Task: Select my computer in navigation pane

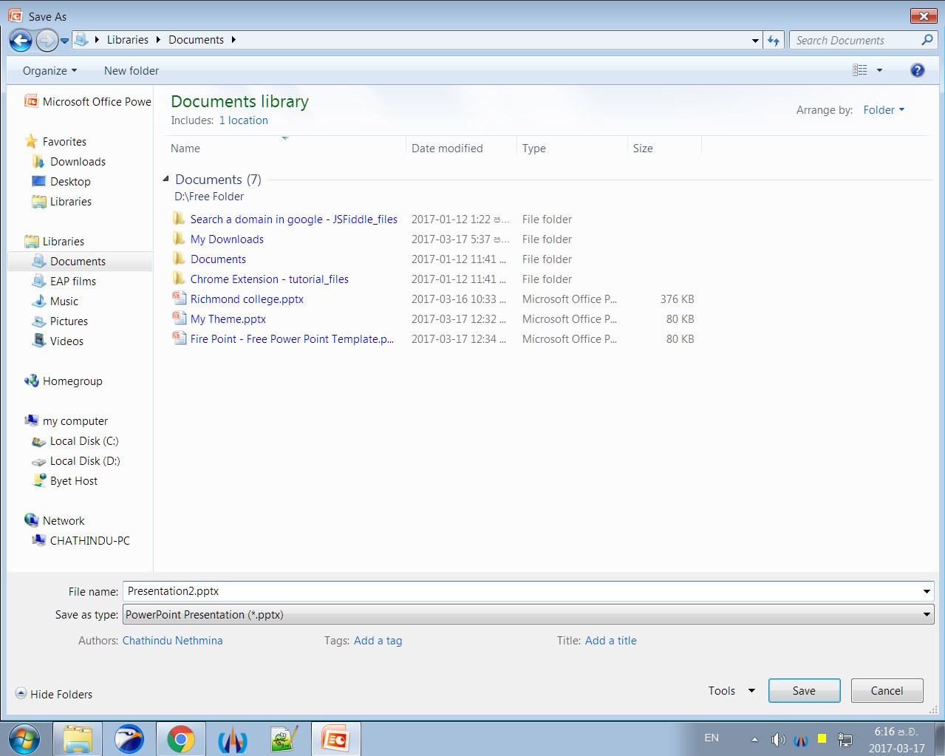Action: (x=66, y=421)
